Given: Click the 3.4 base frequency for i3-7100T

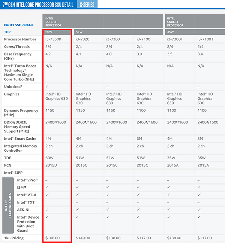Looking at the screenshot, I should pyautogui.click(x=200, y=54).
